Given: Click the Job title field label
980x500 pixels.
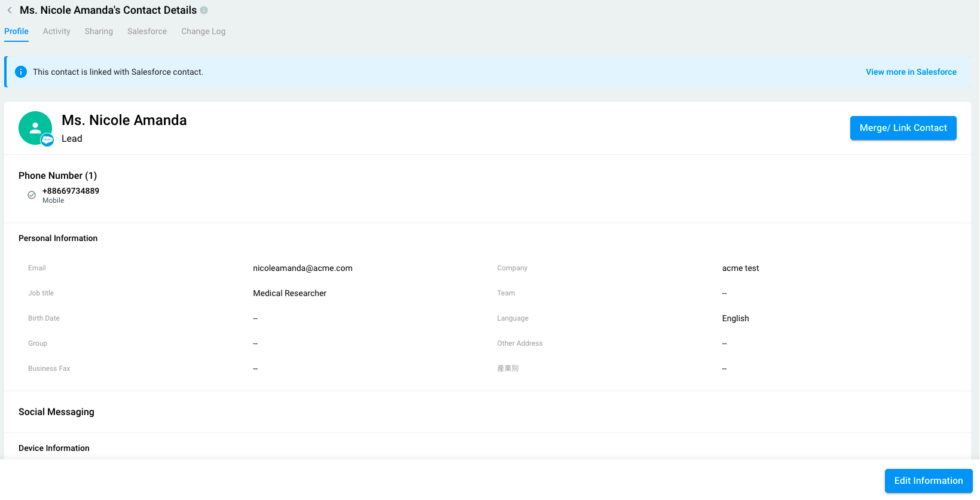Looking at the screenshot, I should click(x=41, y=293).
